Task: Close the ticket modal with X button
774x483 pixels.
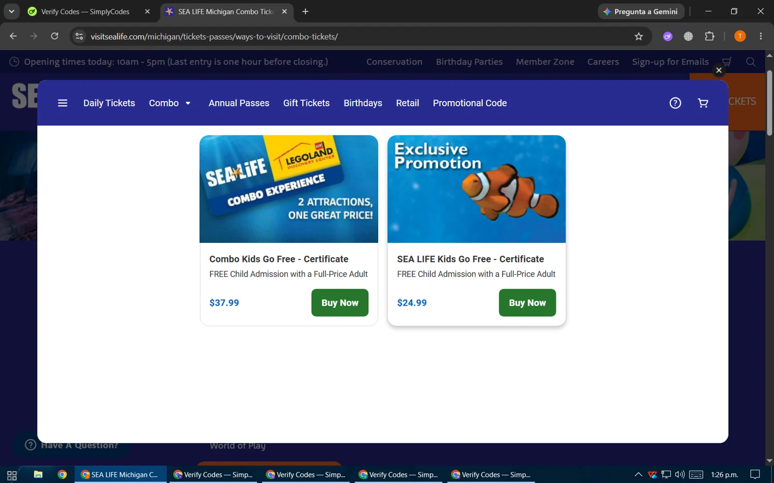Action: [719, 70]
